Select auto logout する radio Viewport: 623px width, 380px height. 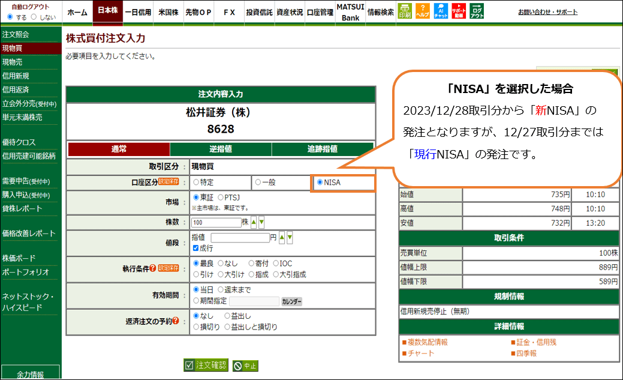[x=10, y=17]
